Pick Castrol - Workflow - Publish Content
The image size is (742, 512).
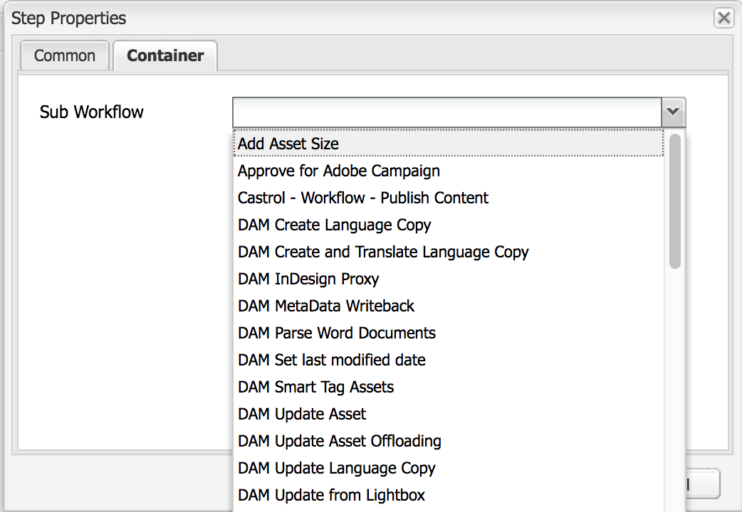[448, 198]
